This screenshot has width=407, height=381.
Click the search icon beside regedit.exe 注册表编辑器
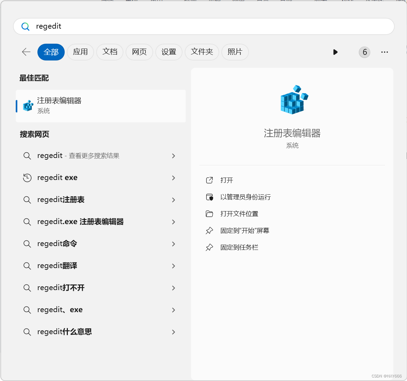(x=27, y=222)
